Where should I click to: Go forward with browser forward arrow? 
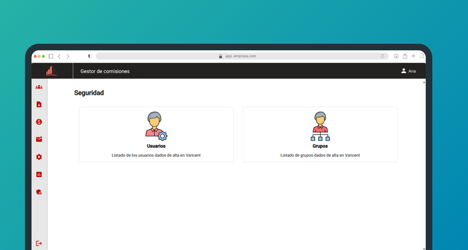pyautogui.click(x=68, y=56)
